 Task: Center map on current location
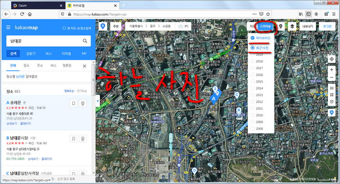(x=332, y=59)
